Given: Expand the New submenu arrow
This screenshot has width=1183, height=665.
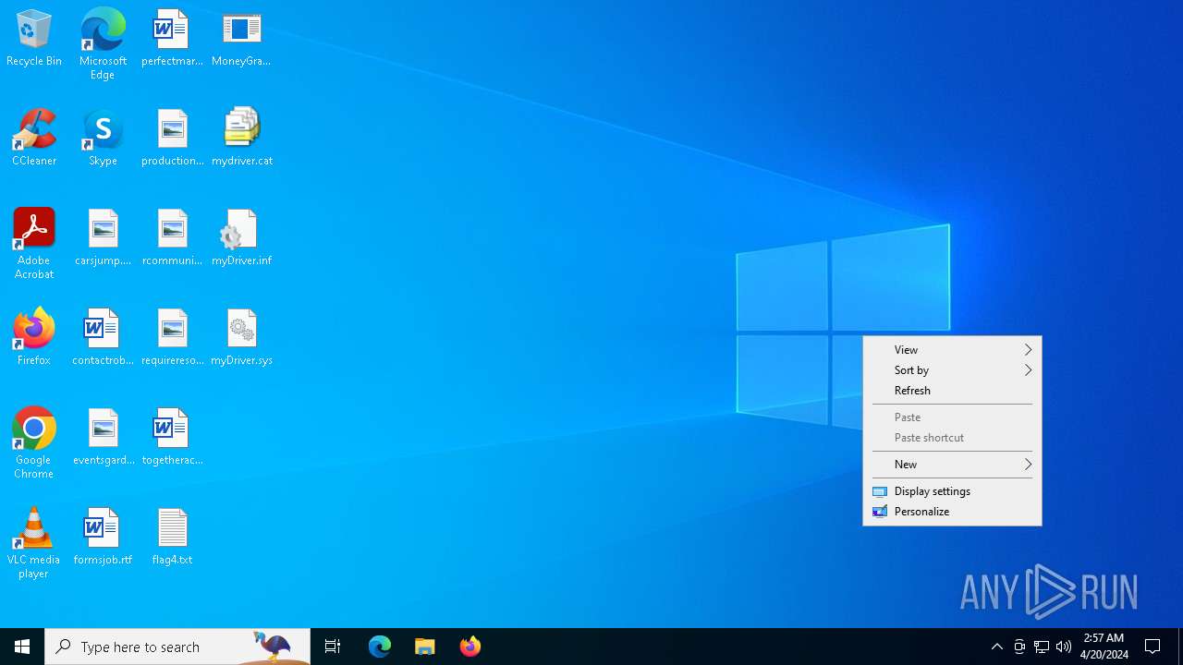Looking at the screenshot, I should pyautogui.click(x=1028, y=465).
